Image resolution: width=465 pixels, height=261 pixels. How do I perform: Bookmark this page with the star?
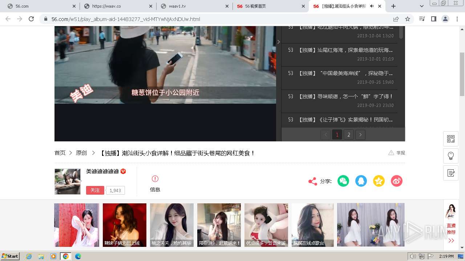coord(408,19)
